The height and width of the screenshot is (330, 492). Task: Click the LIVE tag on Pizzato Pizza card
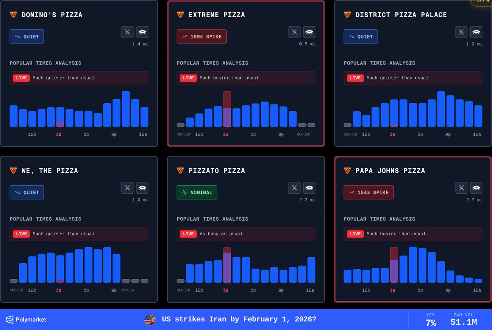pyautogui.click(x=188, y=234)
